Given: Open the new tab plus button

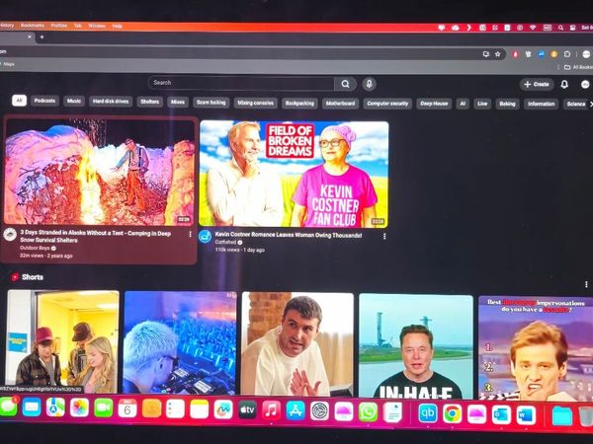Looking at the screenshot, I should [41, 37].
